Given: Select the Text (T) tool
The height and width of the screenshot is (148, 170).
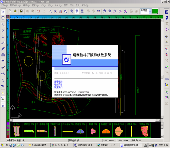Looking at the screenshot, I should click(x=3, y=80).
